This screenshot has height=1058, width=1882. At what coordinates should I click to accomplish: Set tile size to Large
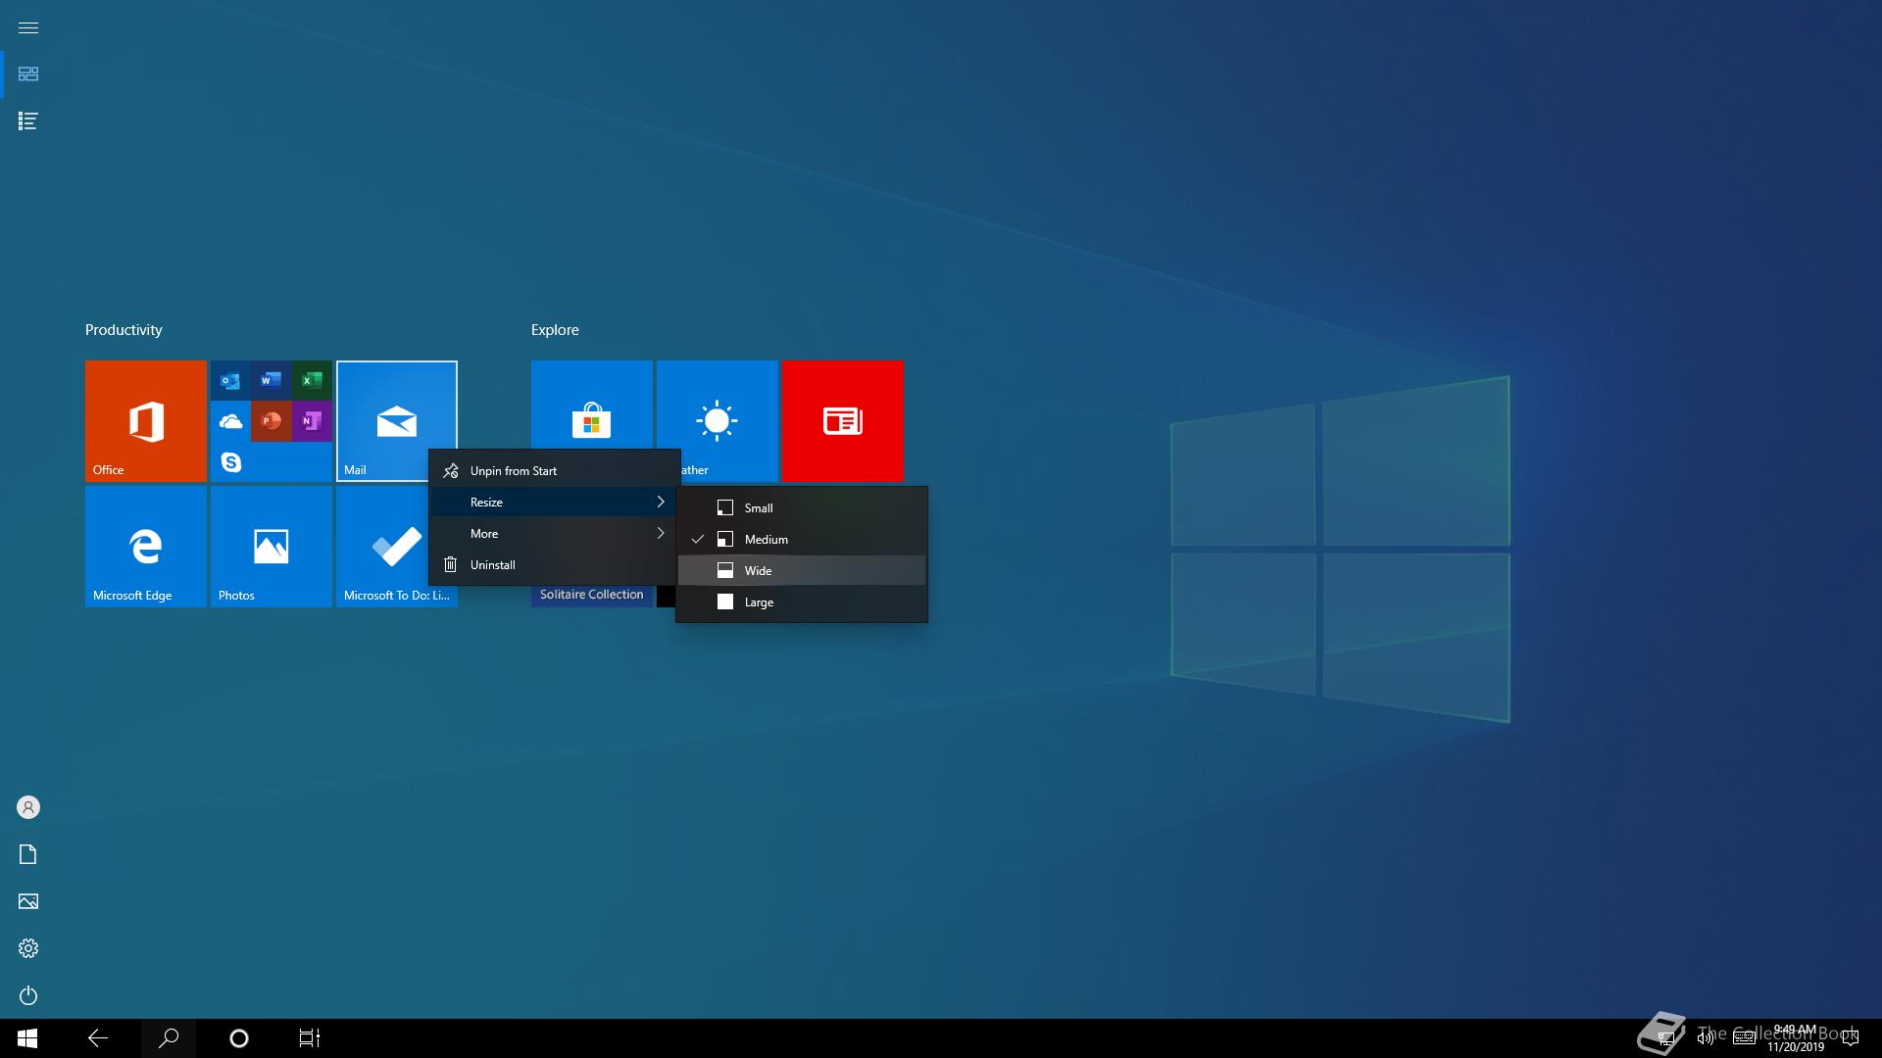pos(802,602)
